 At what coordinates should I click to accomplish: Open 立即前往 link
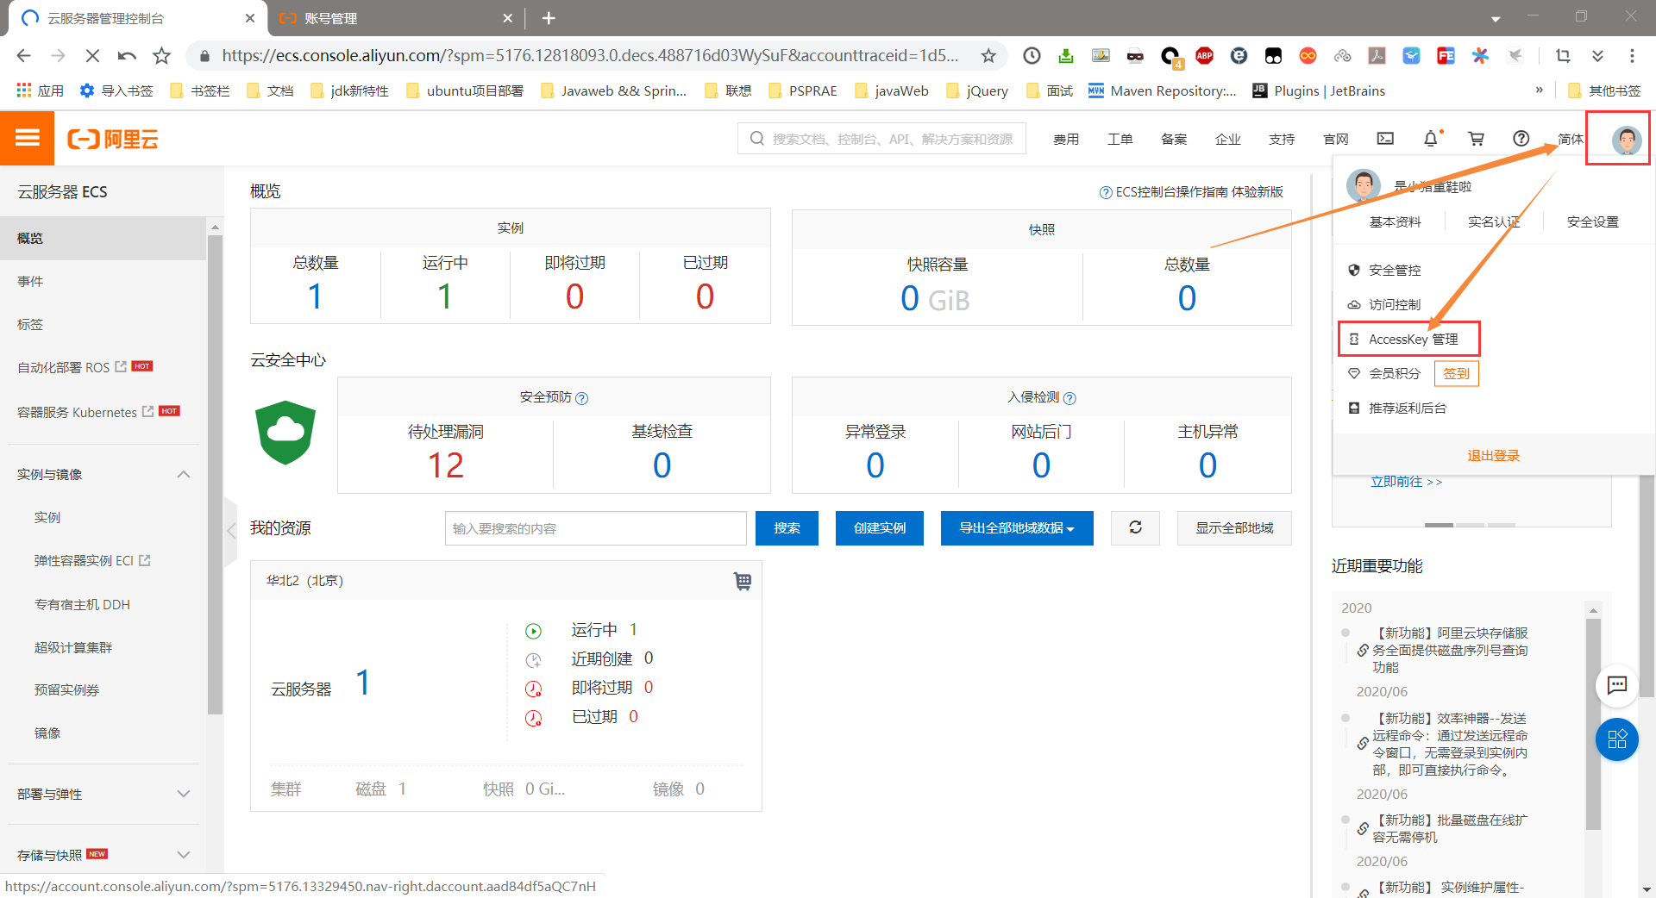pos(1406,482)
